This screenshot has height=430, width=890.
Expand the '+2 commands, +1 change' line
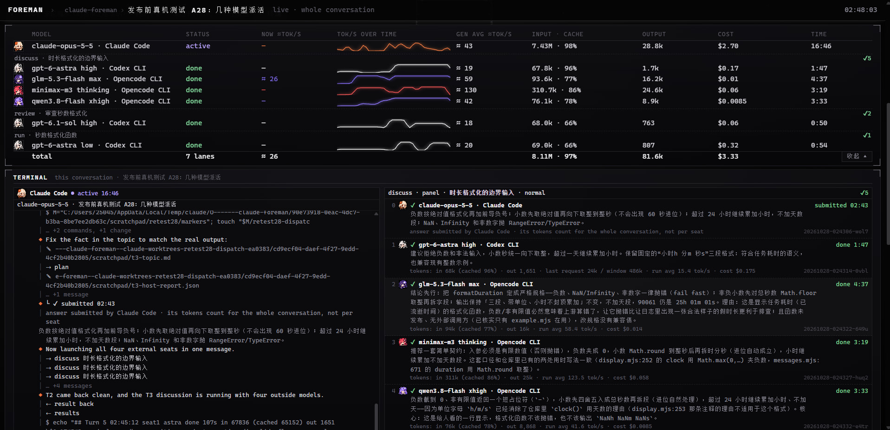(x=88, y=231)
